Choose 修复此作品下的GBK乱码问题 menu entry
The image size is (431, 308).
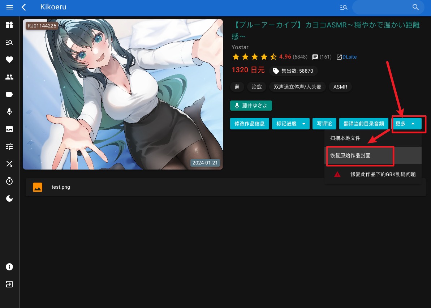(x=383, y=174)
